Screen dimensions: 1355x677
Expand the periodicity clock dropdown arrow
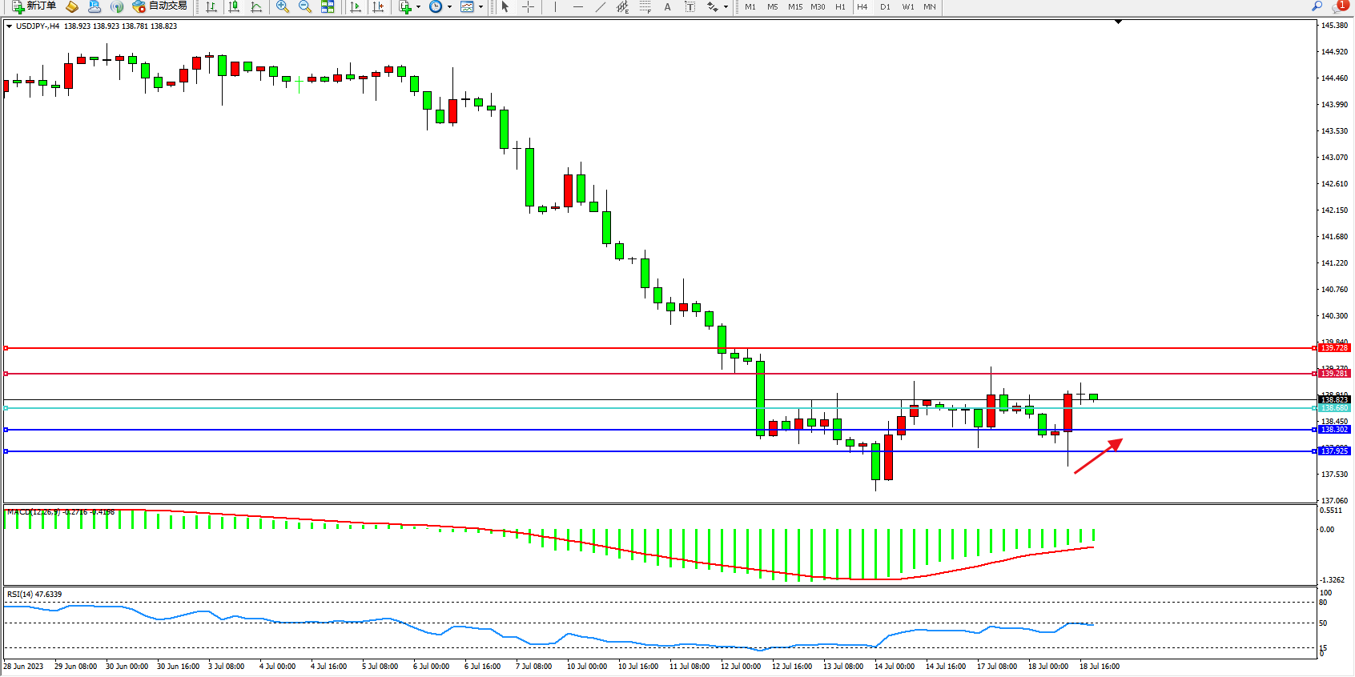pyautogui.click(x=449, y=6)
